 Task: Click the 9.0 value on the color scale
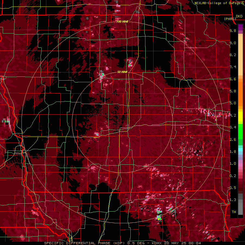233,43
